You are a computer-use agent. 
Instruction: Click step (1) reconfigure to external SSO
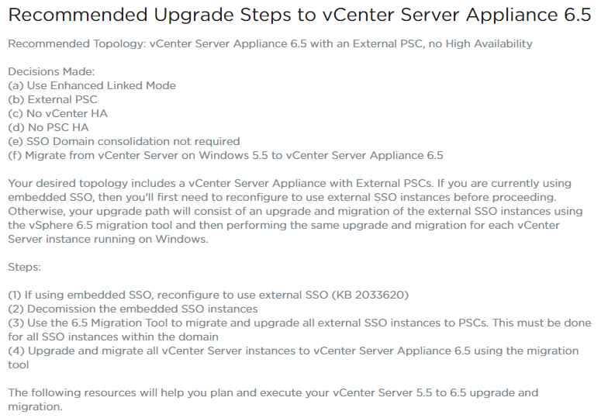(209, 295)
